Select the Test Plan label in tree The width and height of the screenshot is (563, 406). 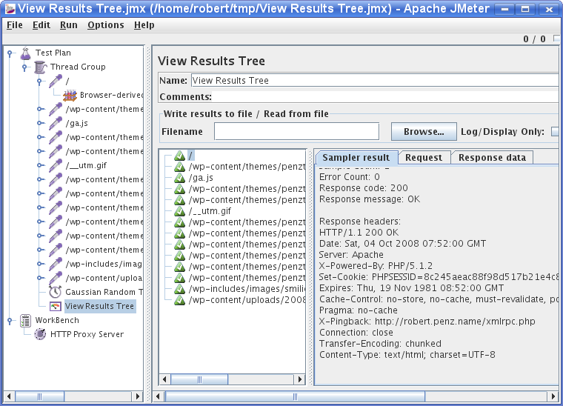(x=53, y=53)
